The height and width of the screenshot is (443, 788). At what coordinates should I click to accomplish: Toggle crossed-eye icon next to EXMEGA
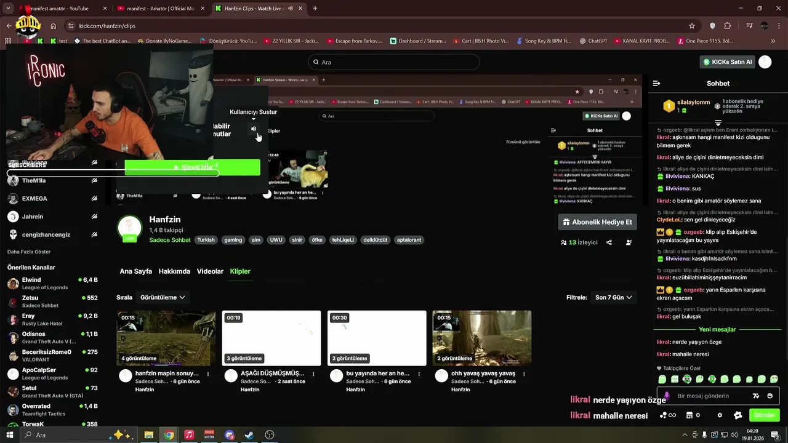94,199
